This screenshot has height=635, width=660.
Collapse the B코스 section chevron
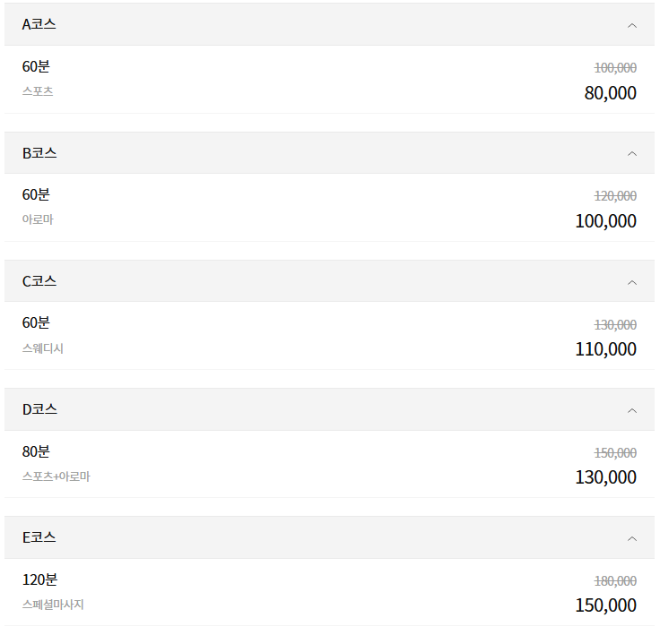coord(632,153)
